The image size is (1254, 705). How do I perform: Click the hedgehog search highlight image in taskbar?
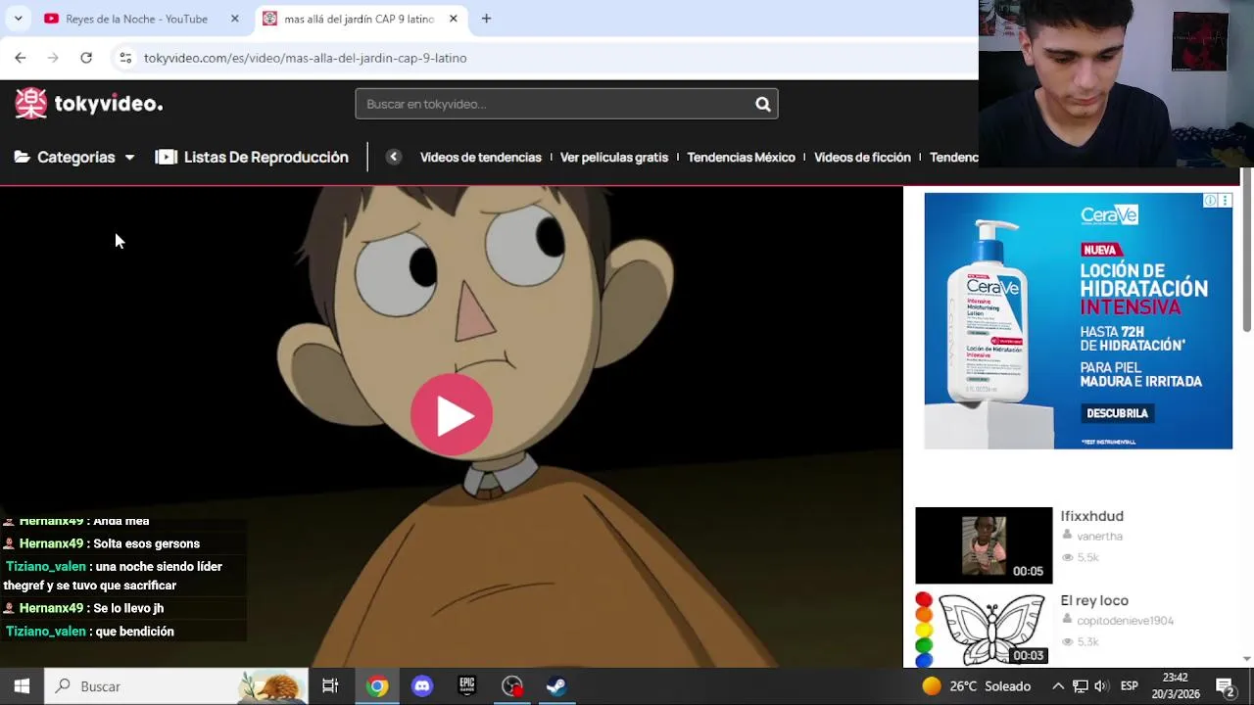[x=273, y=686]
